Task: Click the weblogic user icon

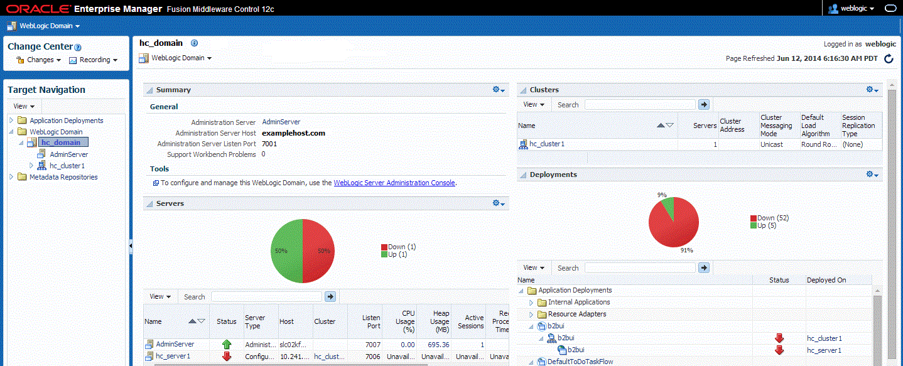Action: [833, 9]
